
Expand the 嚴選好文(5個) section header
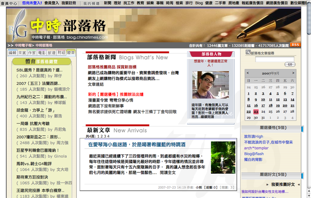click(273, 175)
